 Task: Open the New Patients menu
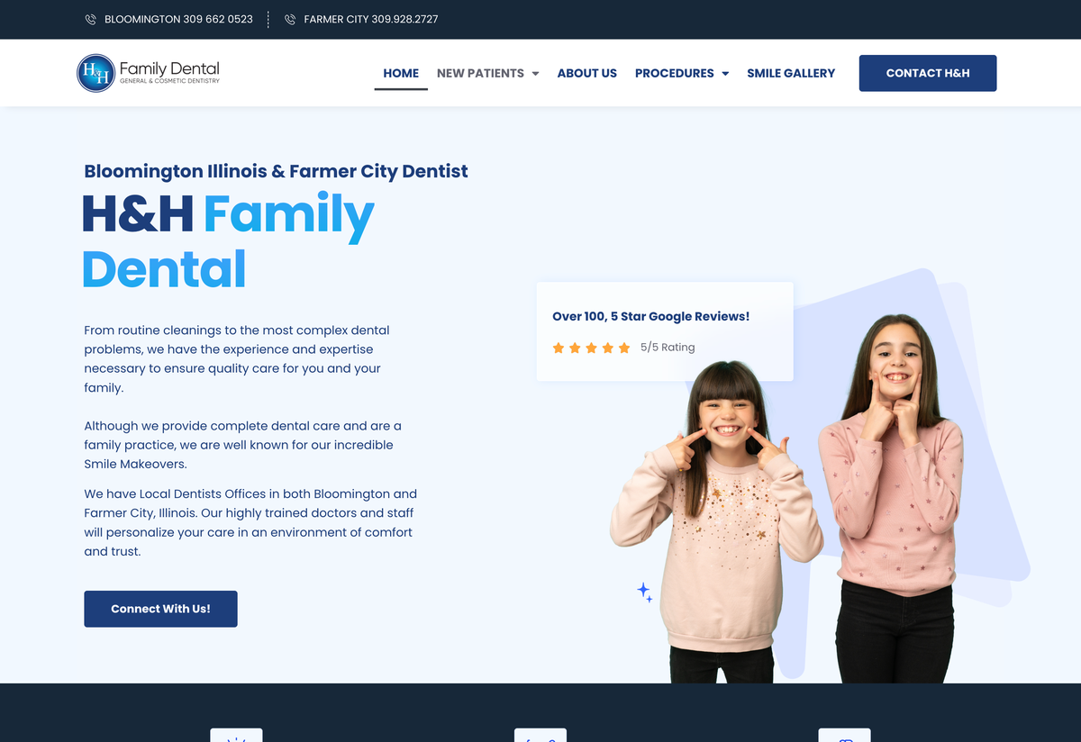(x=480, y=73)
